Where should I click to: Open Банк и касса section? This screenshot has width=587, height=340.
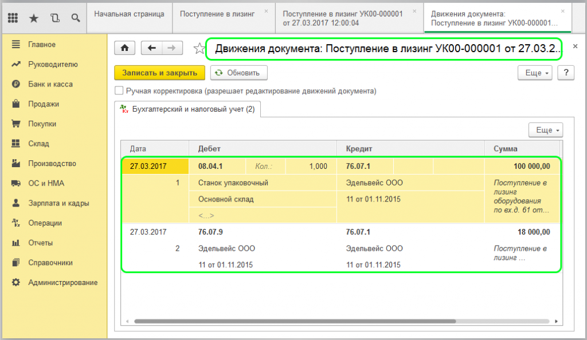[x=50, y=84]
